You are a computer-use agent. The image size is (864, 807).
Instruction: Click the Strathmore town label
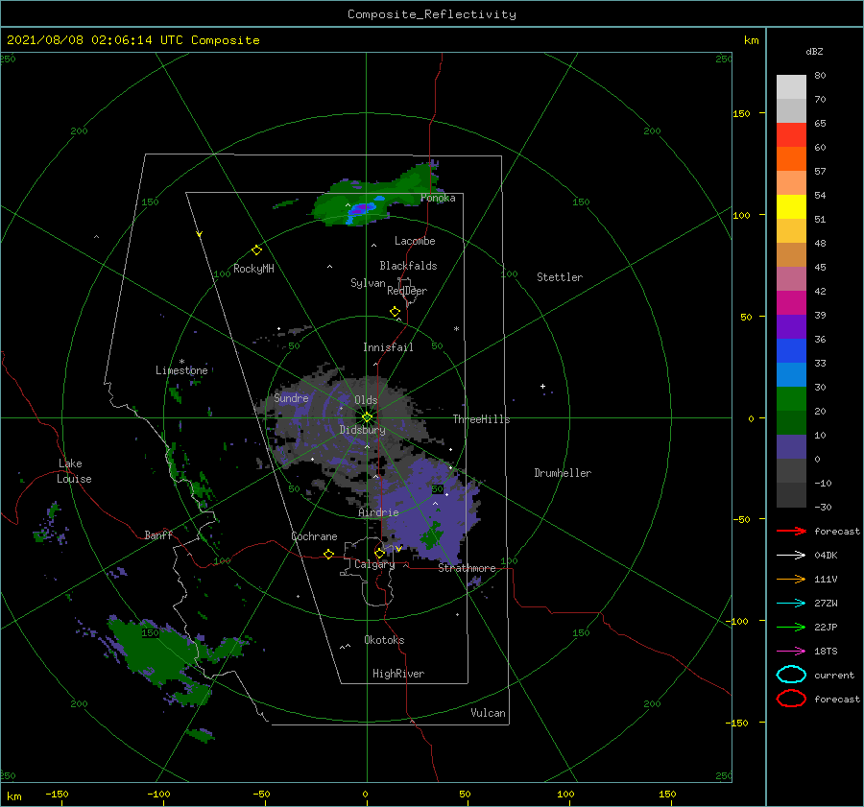[x=467, y=568]
